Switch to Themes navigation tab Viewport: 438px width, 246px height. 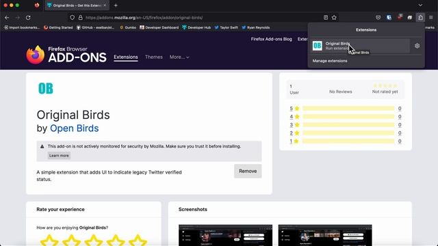point(153,57)
